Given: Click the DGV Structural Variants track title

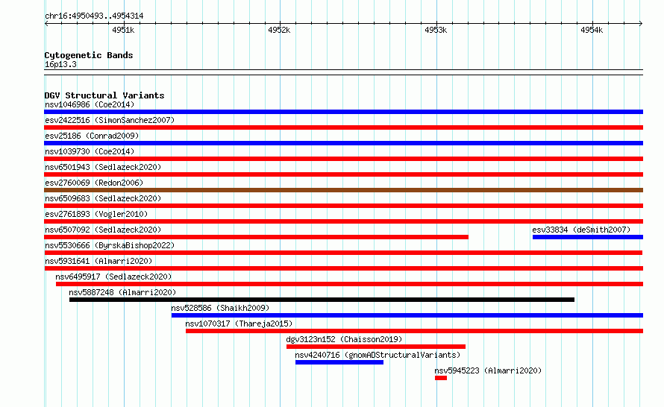Looking at the screenshot, I should coord(104,95).
